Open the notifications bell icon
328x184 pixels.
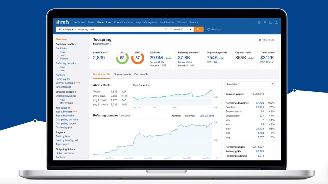(x=265, y=22)
